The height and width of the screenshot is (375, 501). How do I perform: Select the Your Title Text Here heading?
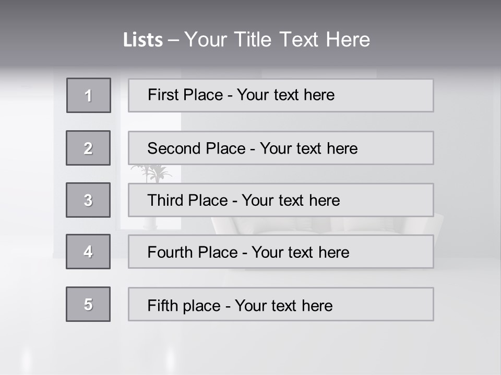pyautogui.click(x=277, y=40)
